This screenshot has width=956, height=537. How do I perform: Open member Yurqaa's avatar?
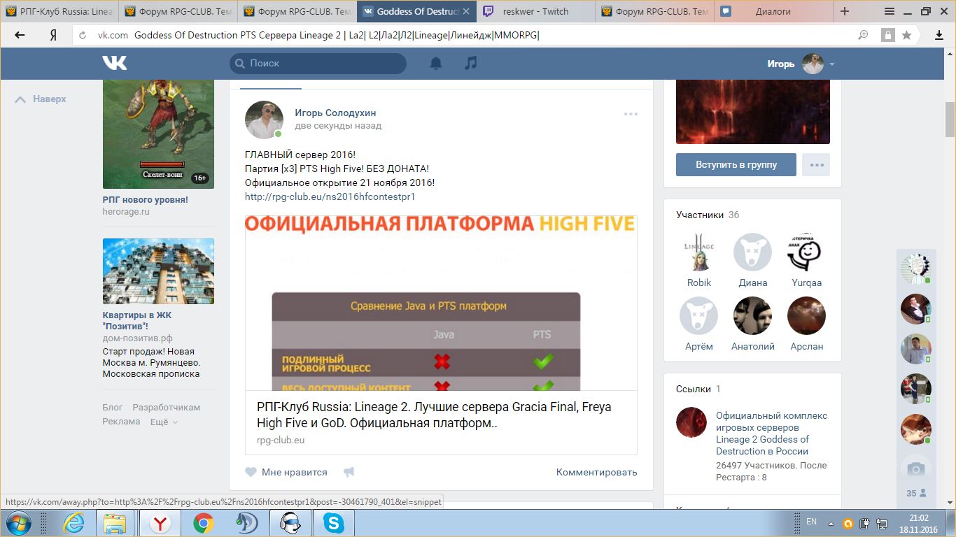806,252
